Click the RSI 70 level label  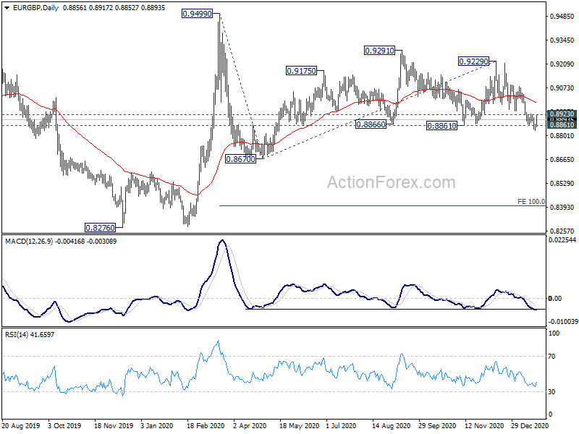point(551,357)
